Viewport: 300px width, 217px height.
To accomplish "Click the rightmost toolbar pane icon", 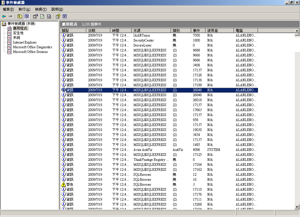I will tap(65, 16).
